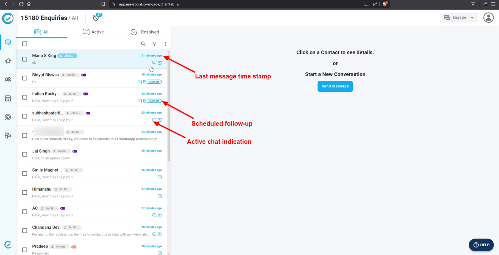Switch to the Active tab
This screenshot has width=499, height=255.
(93, 32)
